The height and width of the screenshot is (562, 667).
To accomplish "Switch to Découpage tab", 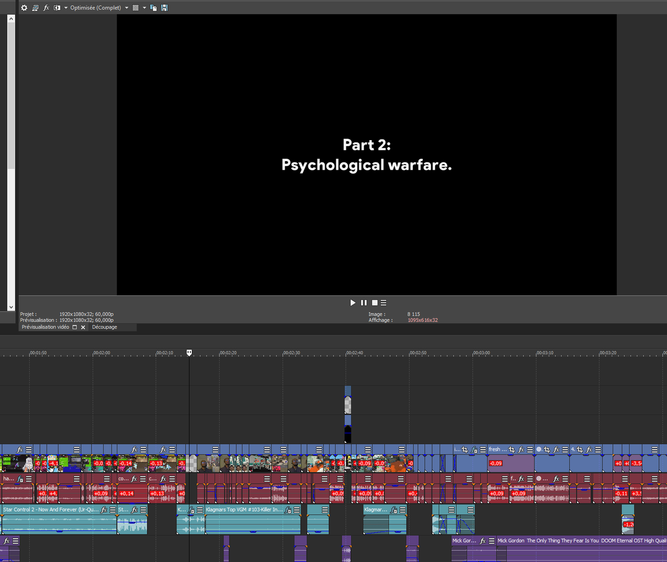I will tap(104, 327).
